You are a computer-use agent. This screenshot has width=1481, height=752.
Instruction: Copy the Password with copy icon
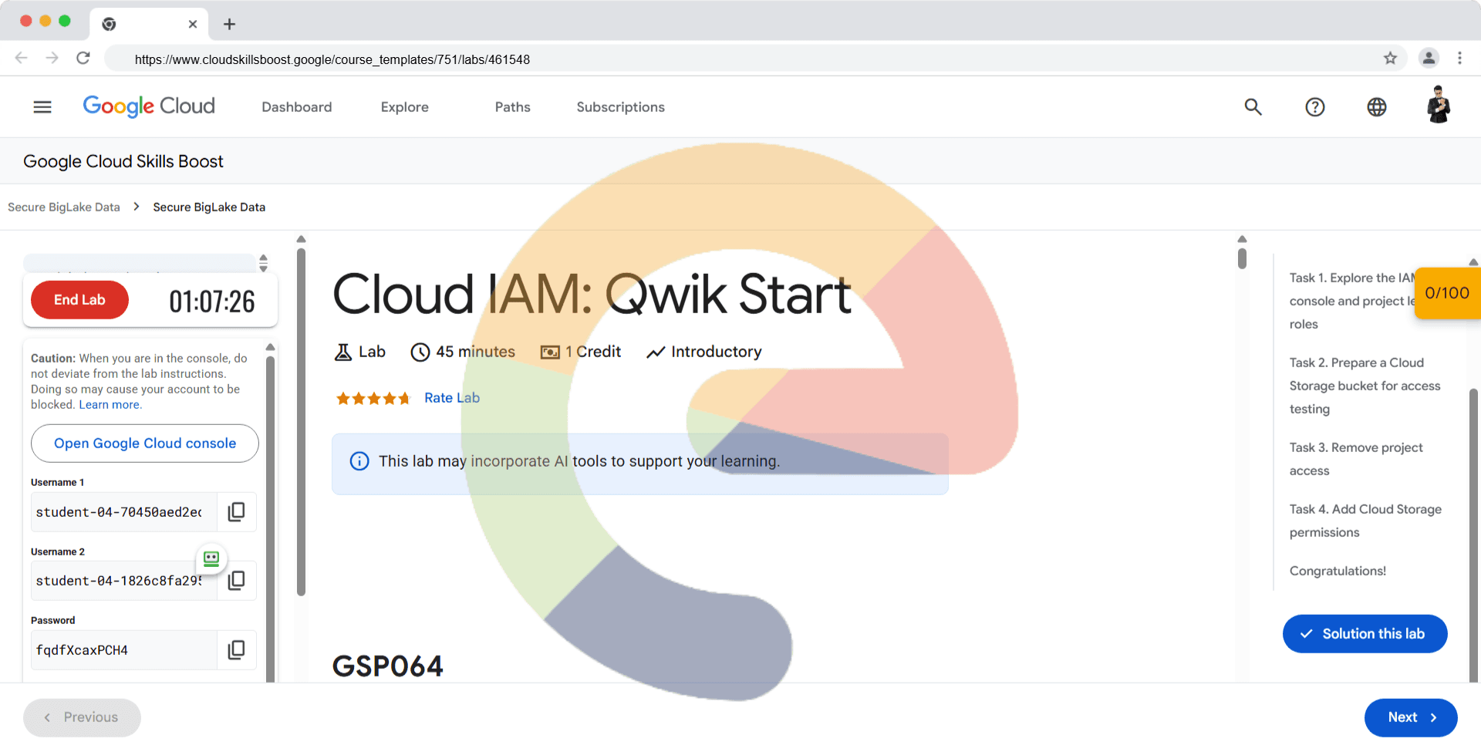point(236,650)
